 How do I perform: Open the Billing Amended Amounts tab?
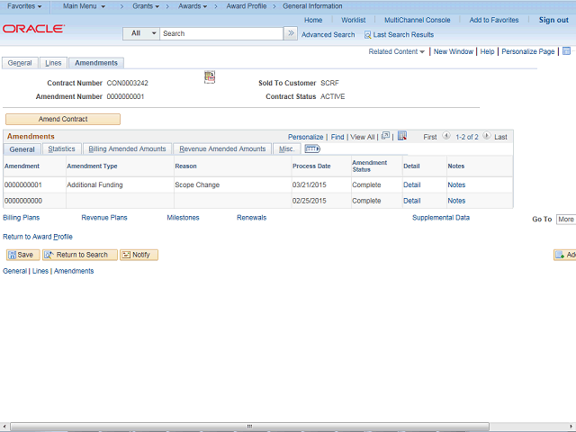point(127,148)
